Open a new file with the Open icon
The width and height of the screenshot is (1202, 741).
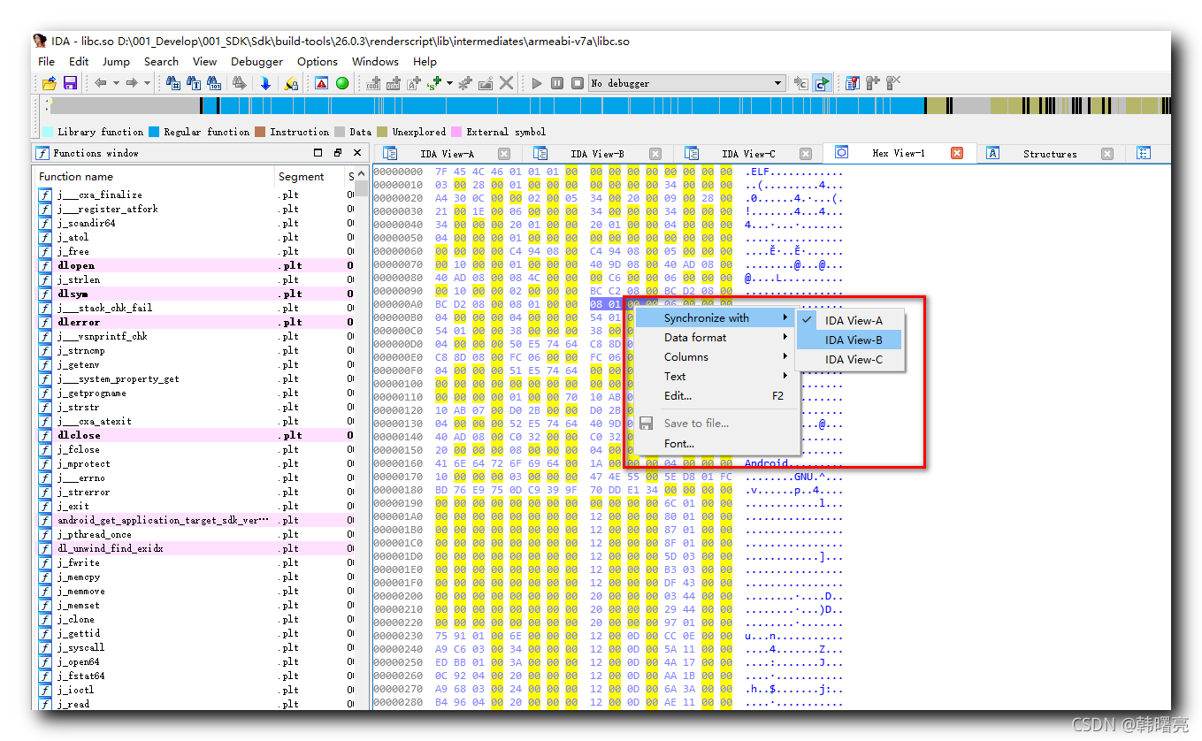tap(49, 82)
